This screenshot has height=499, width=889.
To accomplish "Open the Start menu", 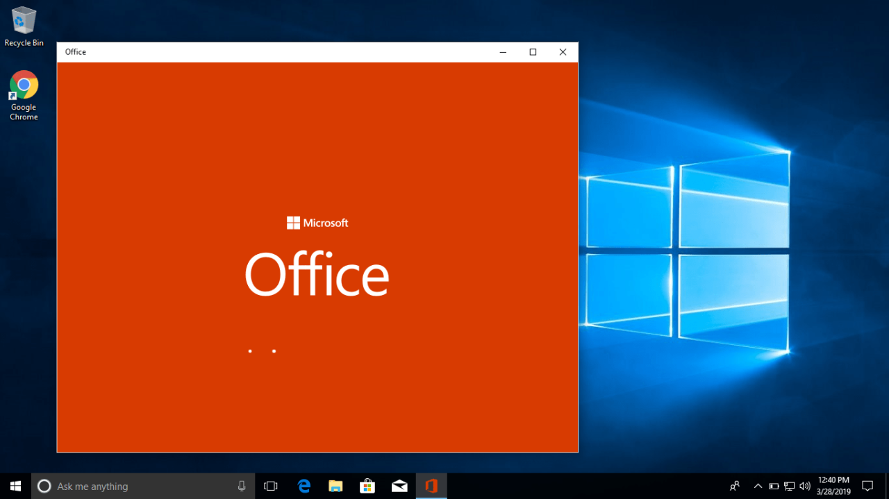I will point(14,486).
